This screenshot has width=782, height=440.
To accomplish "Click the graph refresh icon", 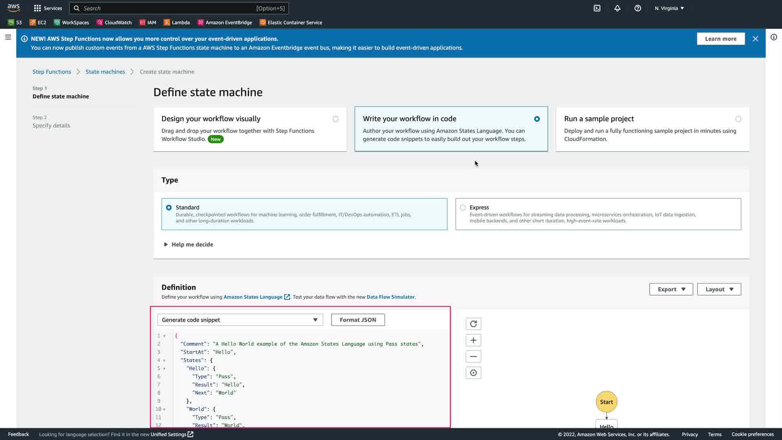I will [473, 324].
